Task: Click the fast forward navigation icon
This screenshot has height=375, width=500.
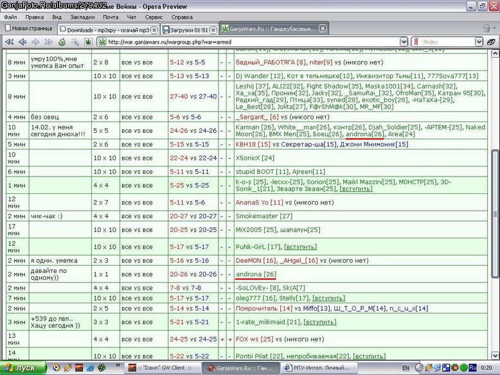Action: [48, 42]
